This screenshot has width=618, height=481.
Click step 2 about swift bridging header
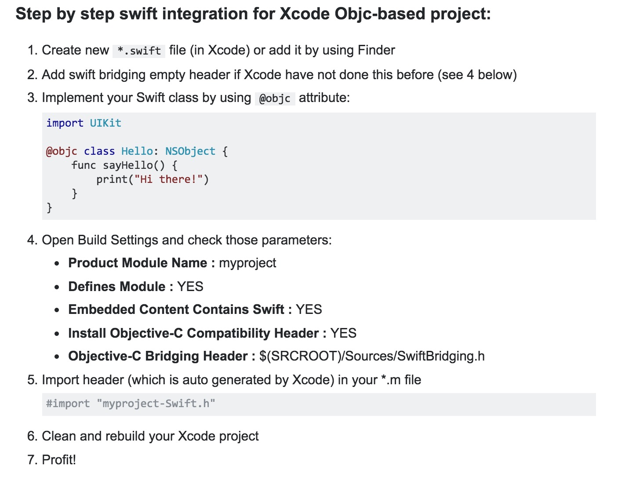(x=279, y=75)
